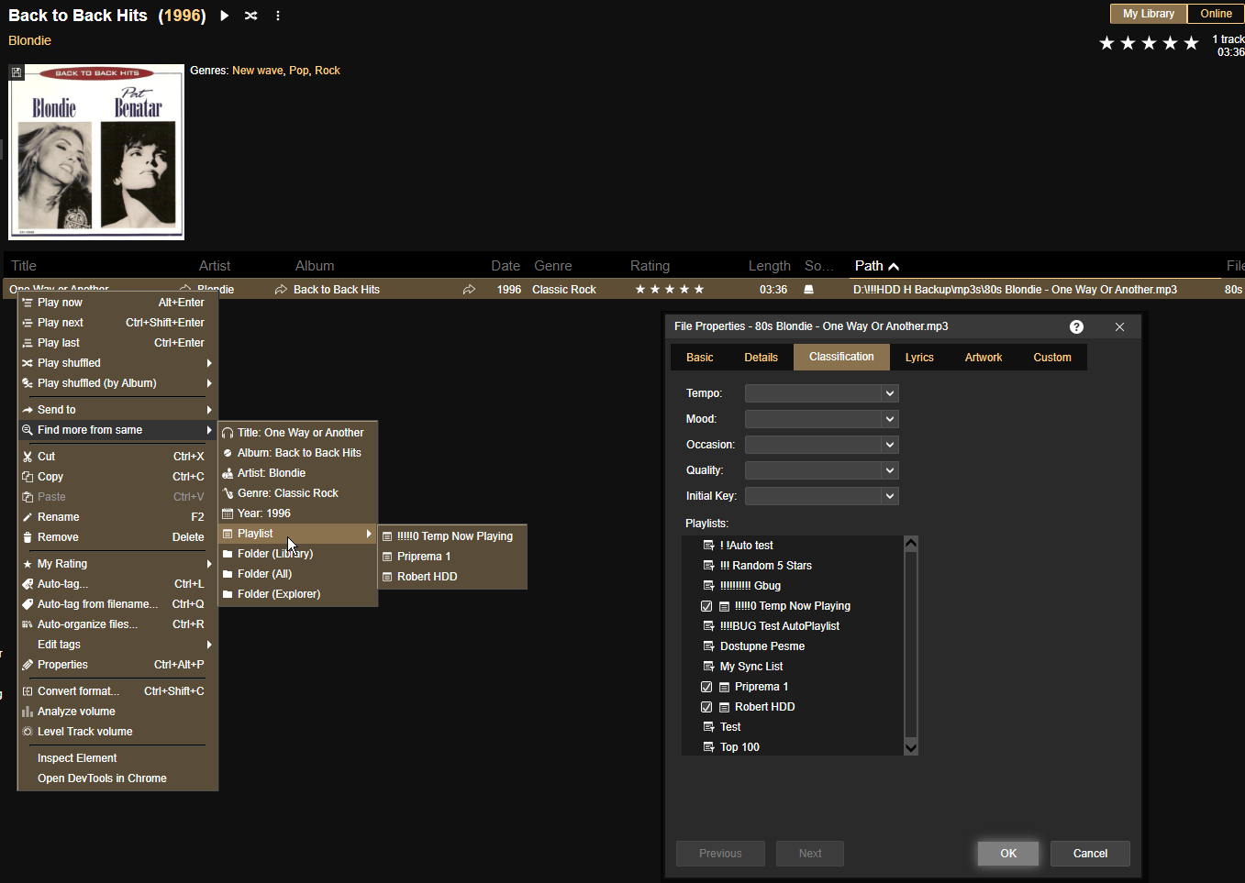Open the Initial Key dropdown
The height and width of the screenshot is (883, 1245).
coord(888,496)
